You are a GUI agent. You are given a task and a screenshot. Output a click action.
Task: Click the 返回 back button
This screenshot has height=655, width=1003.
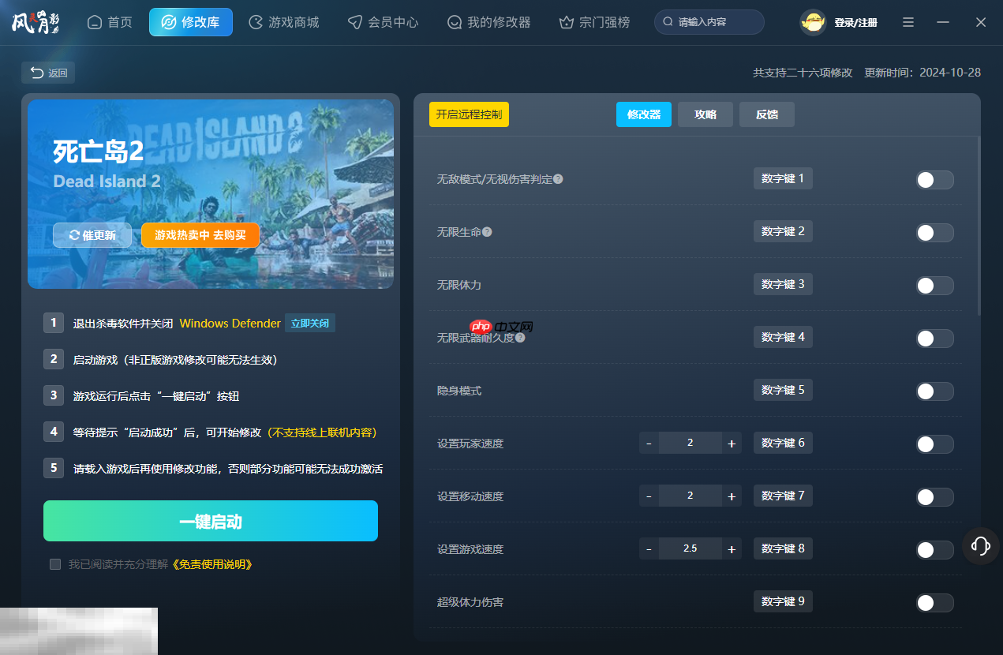pos(48,73)
